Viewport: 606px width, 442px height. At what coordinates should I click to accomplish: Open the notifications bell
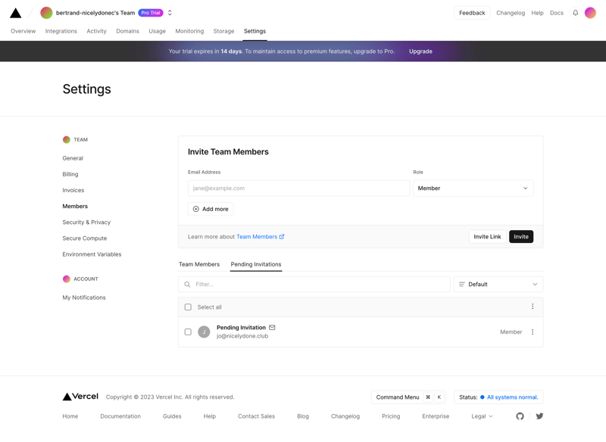(573, 13)
